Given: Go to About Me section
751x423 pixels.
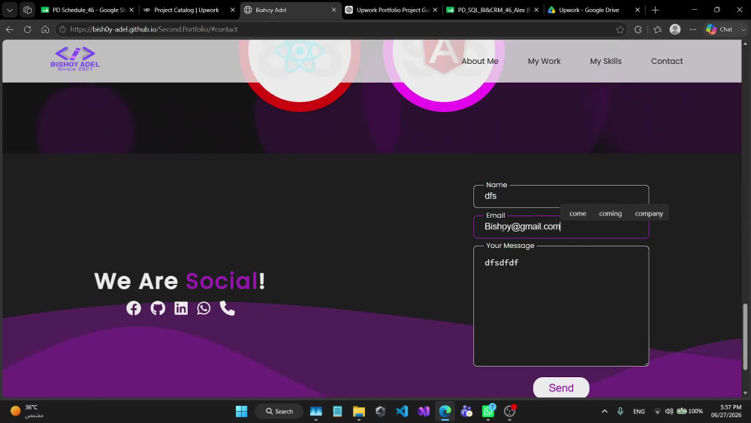Looking at the screenshot, I should point(480,62).
